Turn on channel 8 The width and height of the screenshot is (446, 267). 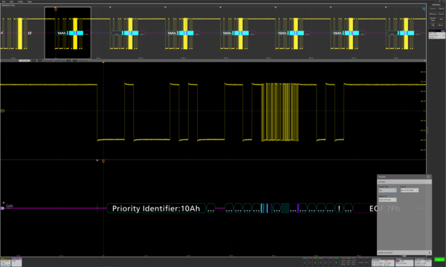click(336, 263)
